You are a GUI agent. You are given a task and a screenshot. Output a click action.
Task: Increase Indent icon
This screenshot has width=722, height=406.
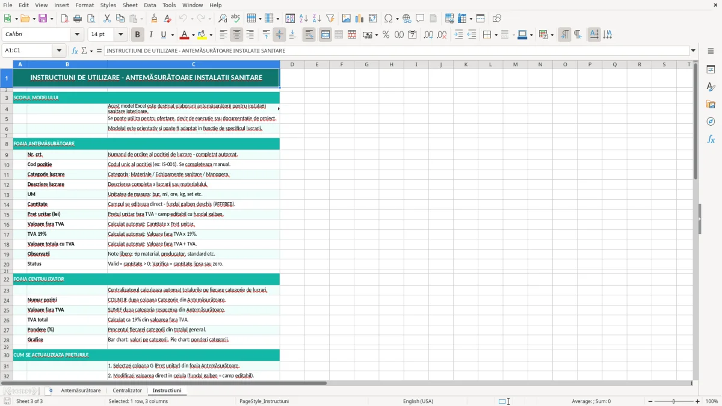pyautogui.click(x=458, y=35)
